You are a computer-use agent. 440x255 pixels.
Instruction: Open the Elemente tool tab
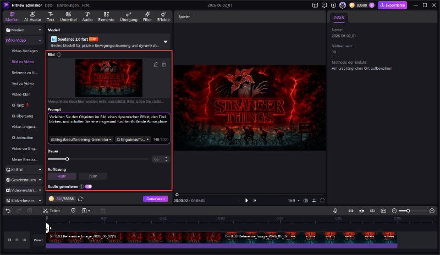(106, 17)
